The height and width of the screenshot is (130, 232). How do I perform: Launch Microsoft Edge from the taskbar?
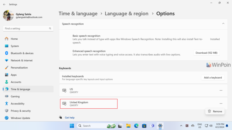pyautogui.click(x=136, y=126)
